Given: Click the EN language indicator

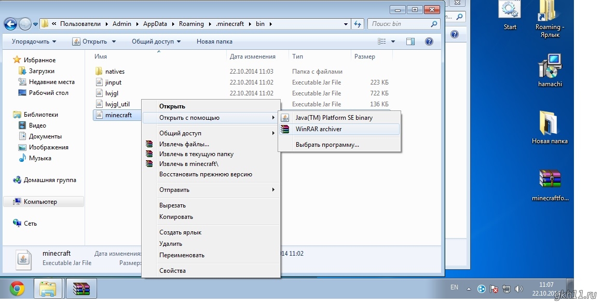Looking at the screenshot, I should (454, 287).
